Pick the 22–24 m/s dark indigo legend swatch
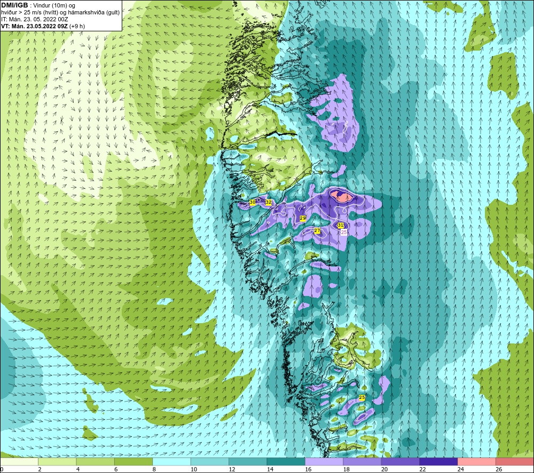This screenshot has height=473, width=534. tap(438, 462)
